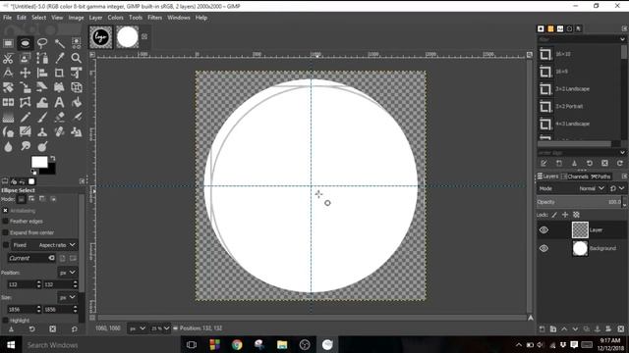
Task: Enable the Fixed aspect ratio checkbox
Action: point(6,245)
